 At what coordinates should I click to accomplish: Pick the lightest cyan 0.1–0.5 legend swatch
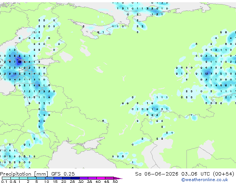tap(6, 178)
